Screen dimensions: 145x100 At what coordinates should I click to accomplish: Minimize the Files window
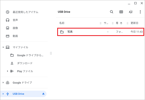pos(129,4)
